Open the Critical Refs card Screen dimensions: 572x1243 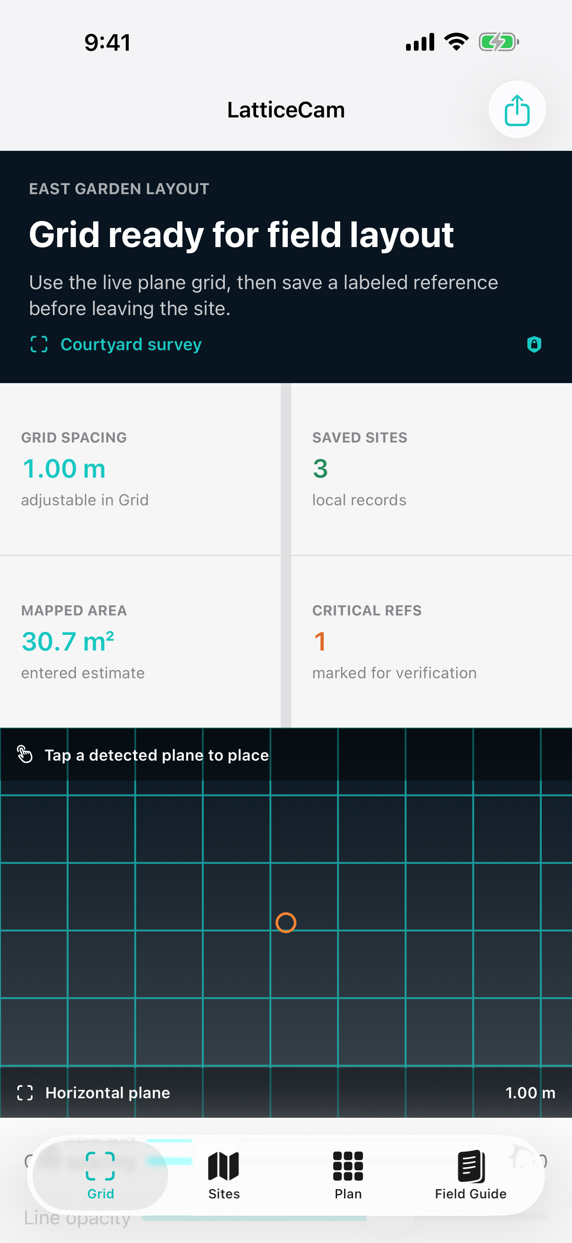(432, 642)
